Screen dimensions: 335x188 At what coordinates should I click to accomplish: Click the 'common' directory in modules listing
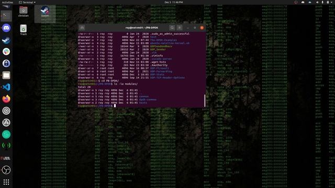(144, 97)
